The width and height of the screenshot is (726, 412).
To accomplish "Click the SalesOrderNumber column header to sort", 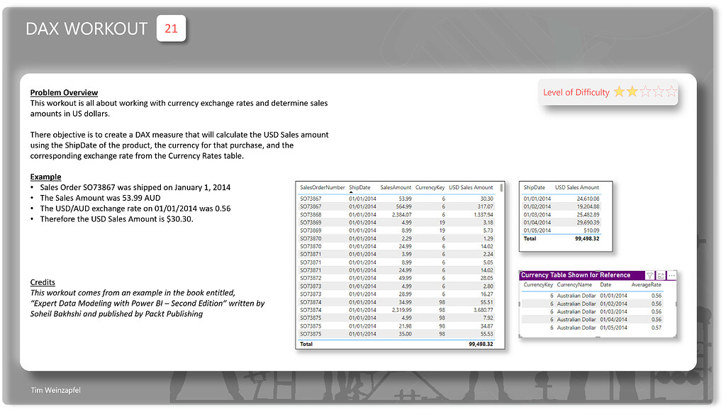I will [323, 187].
